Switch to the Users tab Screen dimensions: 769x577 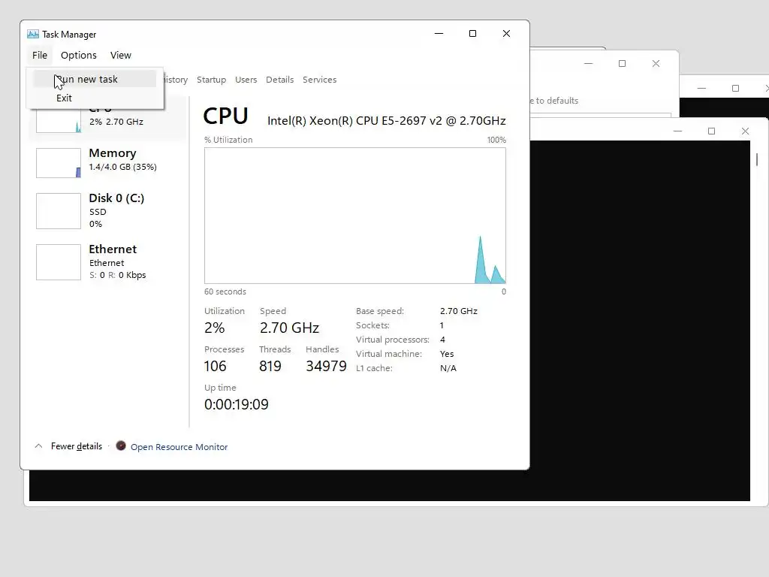click(x=246, y=80)
